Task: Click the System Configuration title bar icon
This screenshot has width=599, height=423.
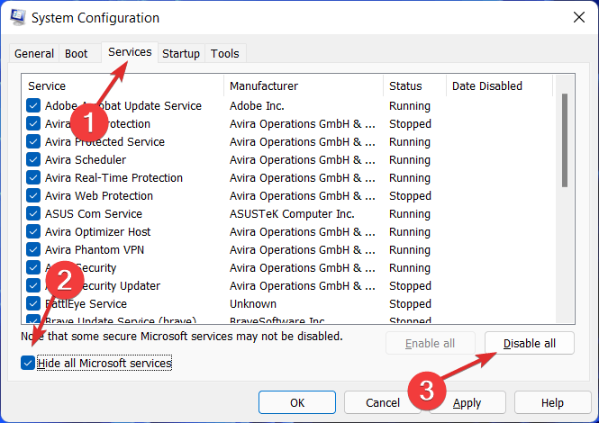Action: [16, 17]
